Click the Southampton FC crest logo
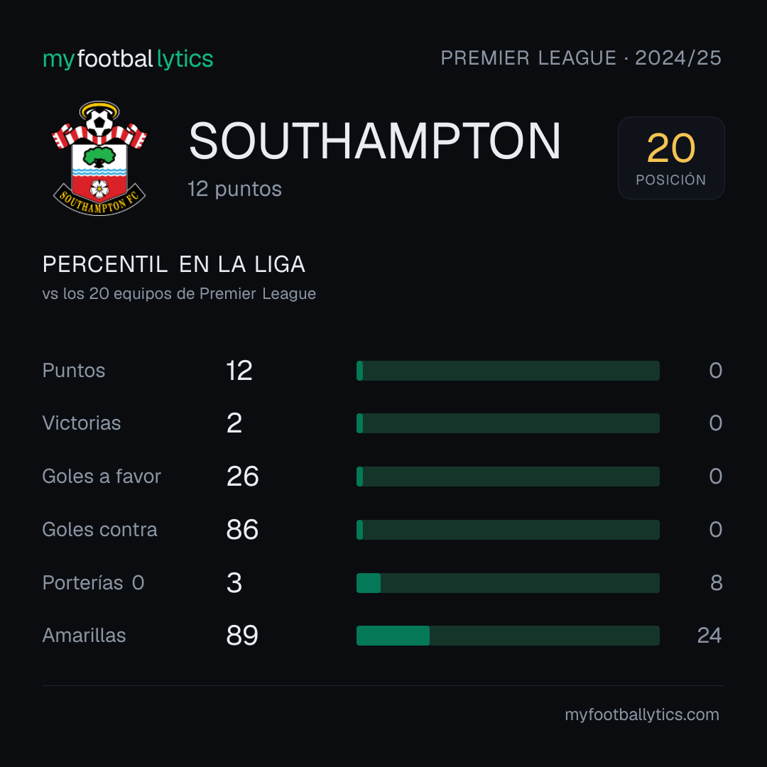The height and width of the screenshot is (767, 767). (x=99, y=158)
